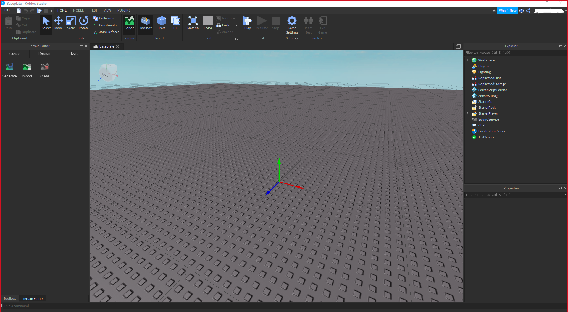This screenshot has width=568, height=312.
Task: Open the Material dropdown arrow
Action: [x=193, y=33]
